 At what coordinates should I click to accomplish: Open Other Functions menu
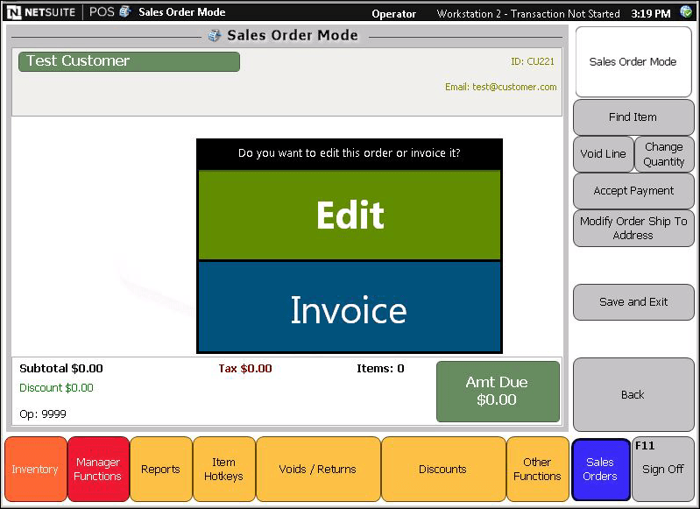tap(538, 470)
